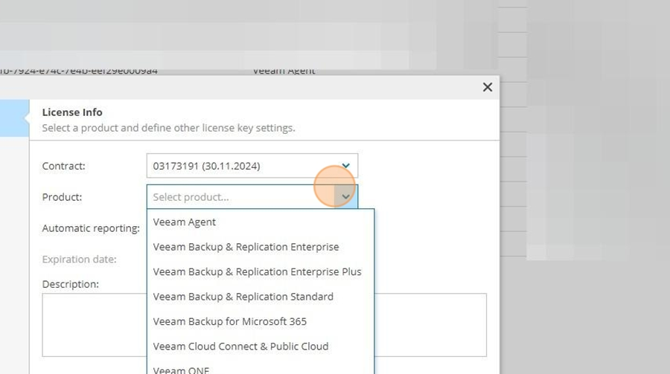Close the License Info dialog
Viewport: 670px width, 374px height.
(487, 87)
